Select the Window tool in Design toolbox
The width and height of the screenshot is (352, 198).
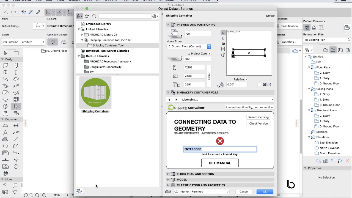5,72
